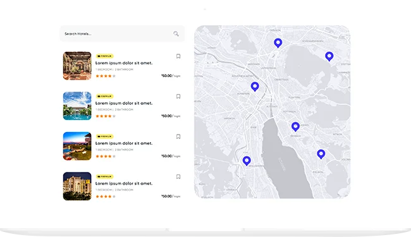
Task: Click the bedroom and bathroom text on the lobby listing
Action: (114, 70)
